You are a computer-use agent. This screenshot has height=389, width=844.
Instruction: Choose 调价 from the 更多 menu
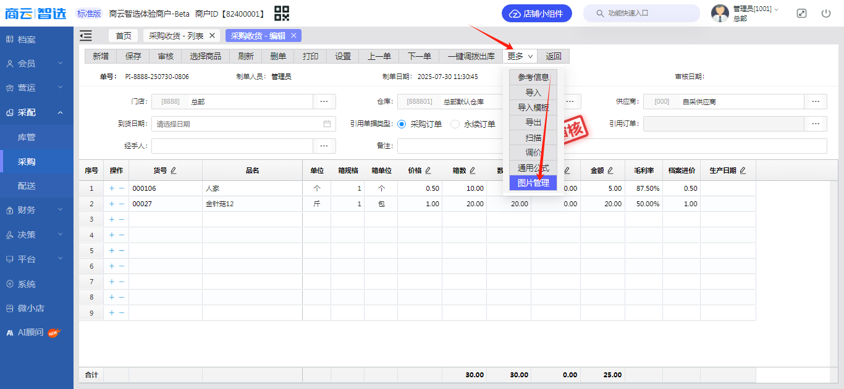[x=533, y=153]
